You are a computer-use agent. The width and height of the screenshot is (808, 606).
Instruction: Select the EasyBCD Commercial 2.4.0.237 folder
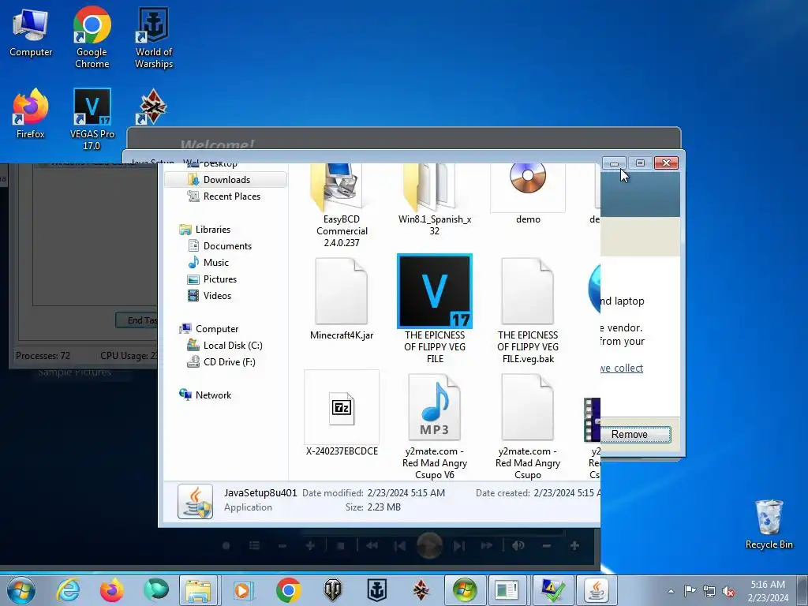coord(341,206)
